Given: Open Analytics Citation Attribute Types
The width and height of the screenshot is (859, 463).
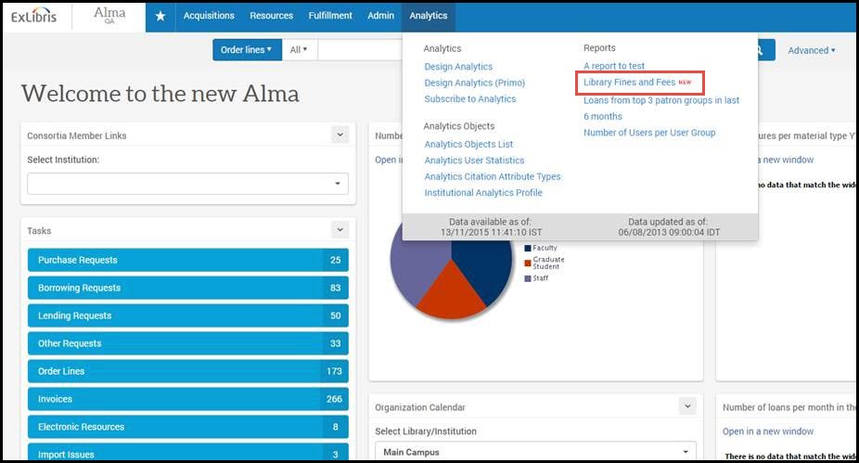Looking at the screenshot, I should [492, 176].
